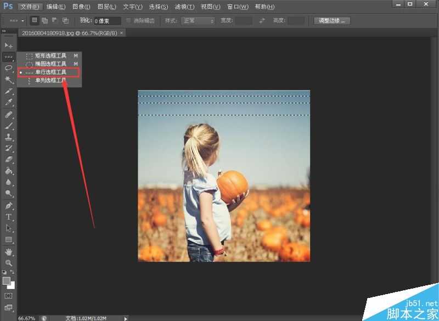Open the 样式 style dropdown
This screenshot has width=439, height=321.
199,21
